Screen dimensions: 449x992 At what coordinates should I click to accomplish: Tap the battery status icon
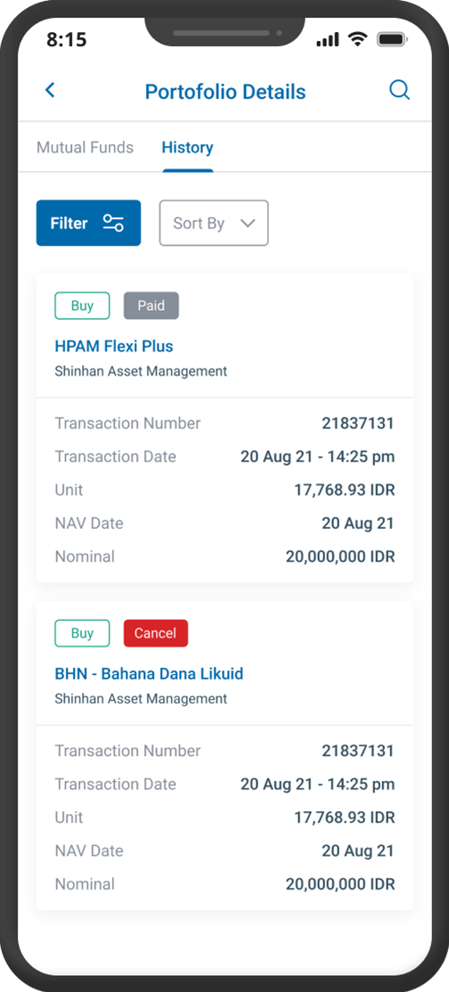[392, 39]
